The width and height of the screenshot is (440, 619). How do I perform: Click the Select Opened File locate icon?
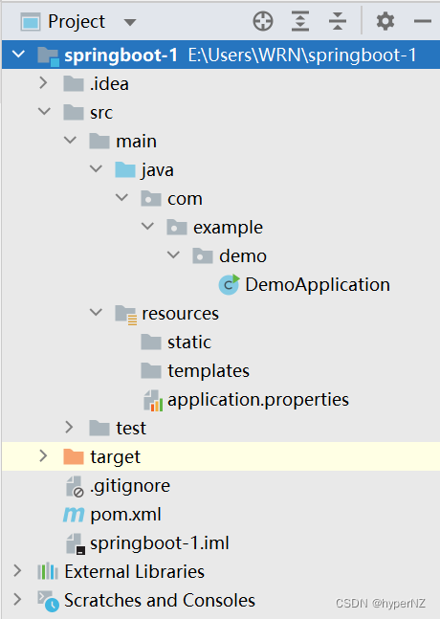(263, 21)
